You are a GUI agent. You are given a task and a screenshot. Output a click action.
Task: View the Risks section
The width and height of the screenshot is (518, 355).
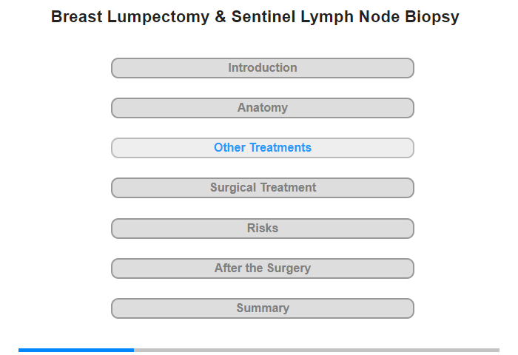point(262,229)
